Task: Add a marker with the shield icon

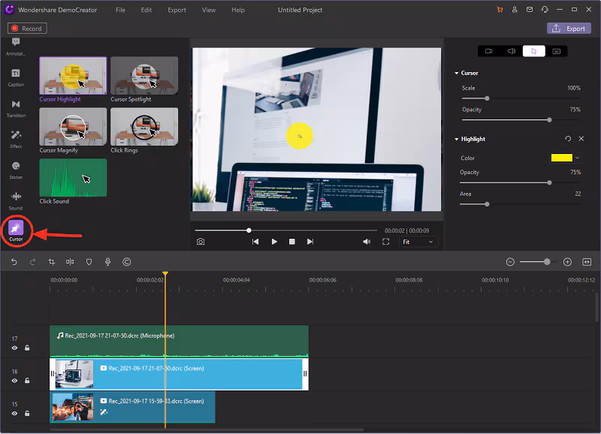Action: 89,262
